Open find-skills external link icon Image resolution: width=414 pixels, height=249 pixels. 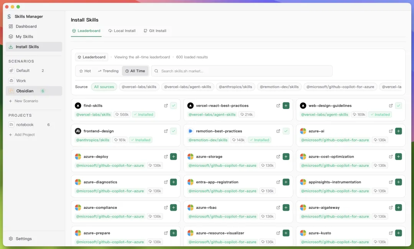[166, 106]
